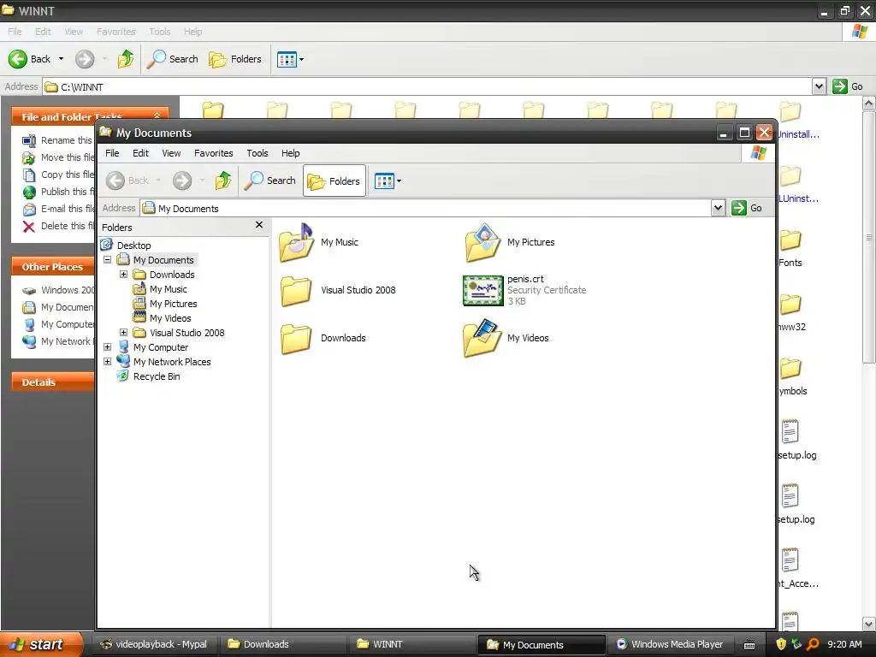Click Rename this file link in WINNT

coord(66,140)
